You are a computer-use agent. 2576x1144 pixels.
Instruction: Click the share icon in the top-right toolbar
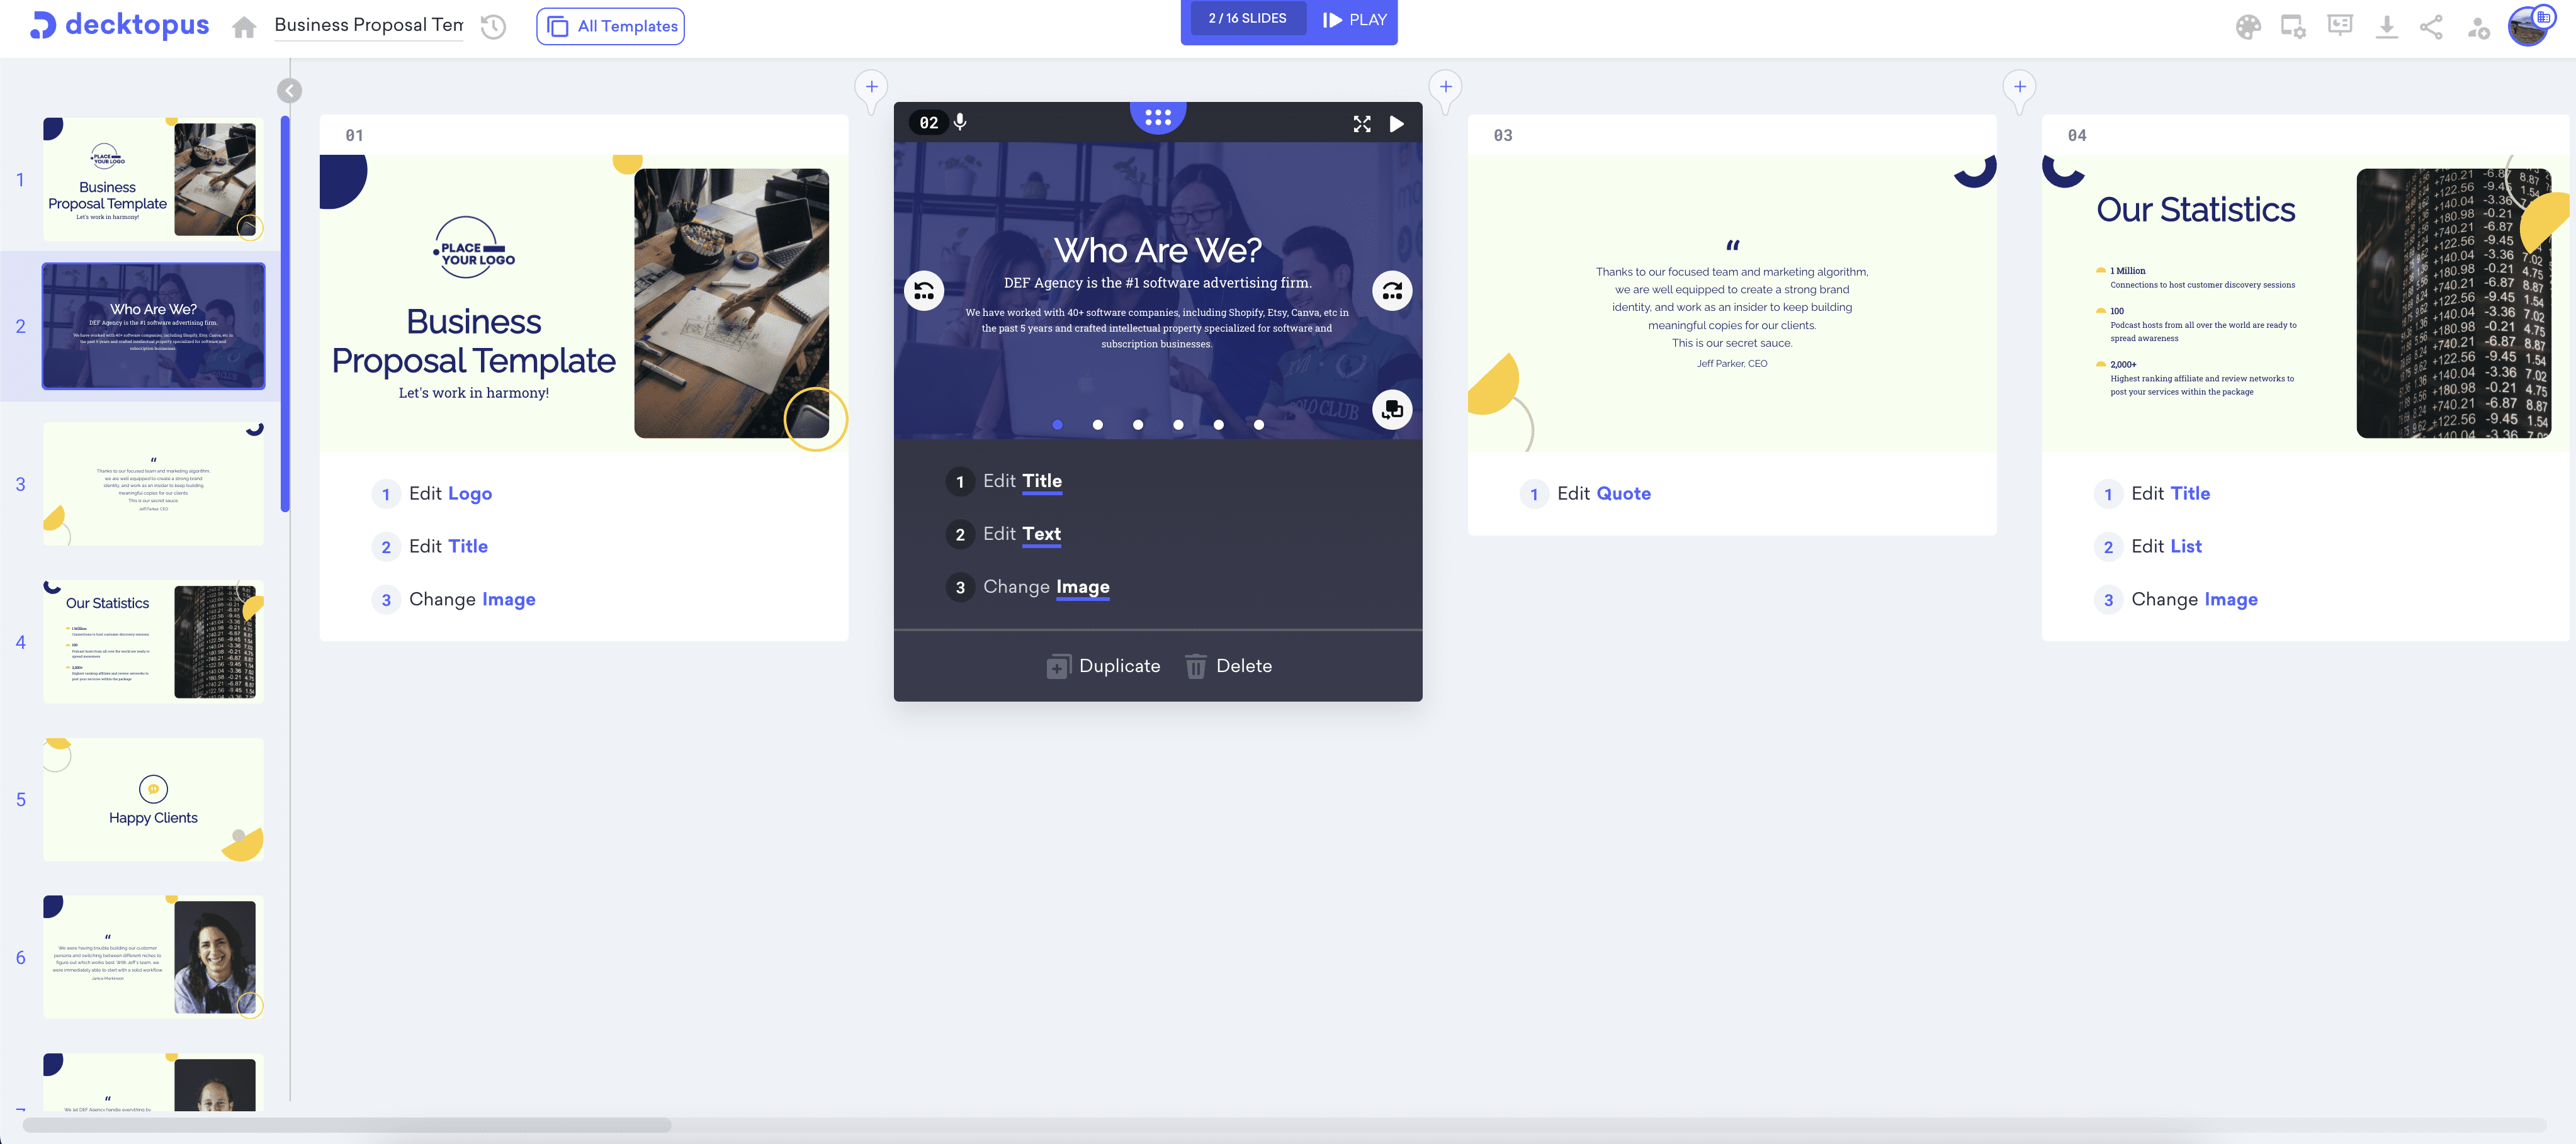[x=2433, y=25]
